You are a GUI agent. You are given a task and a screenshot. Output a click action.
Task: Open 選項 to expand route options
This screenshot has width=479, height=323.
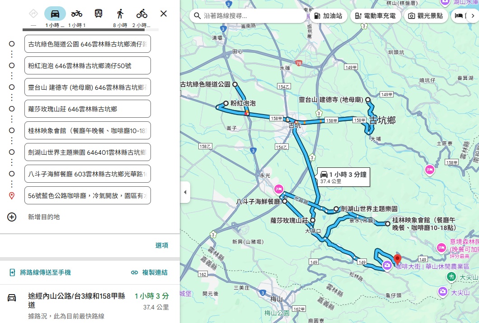click(x=162, y=245)
